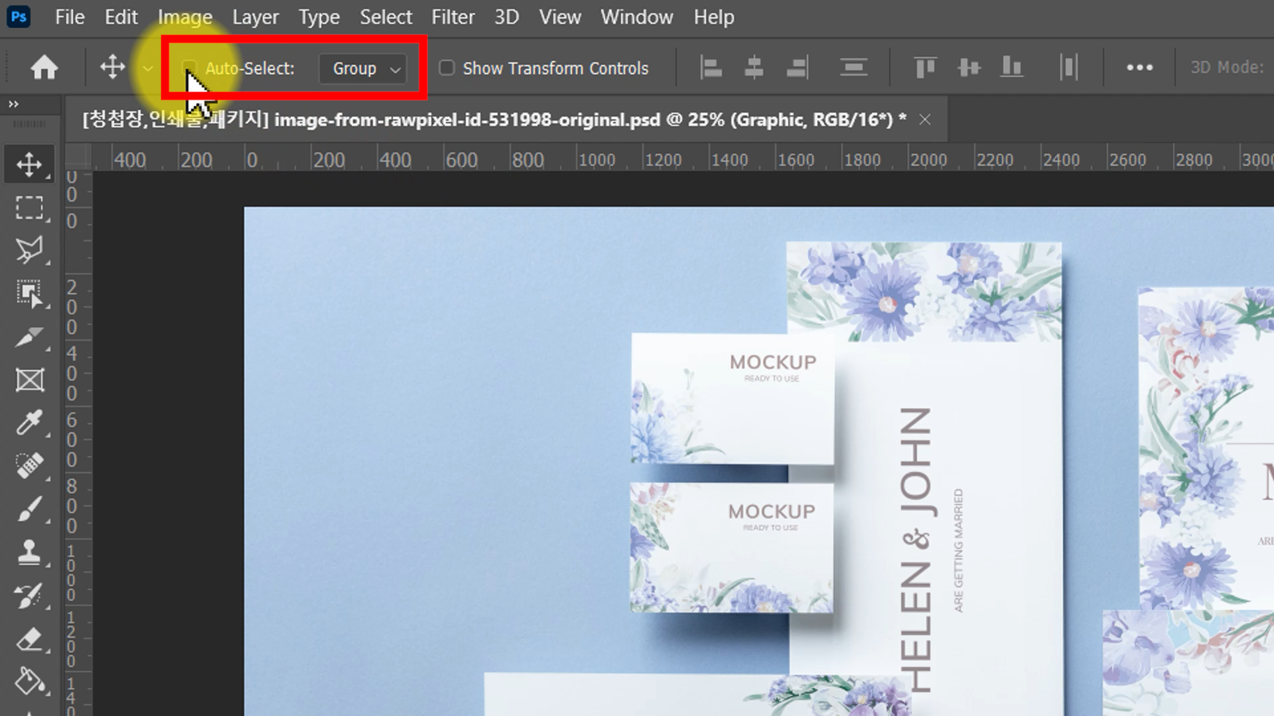Open the Filter menu
Image resolution: width=1274 pixels, height=716 pixels.
click(x=453, y=17)
